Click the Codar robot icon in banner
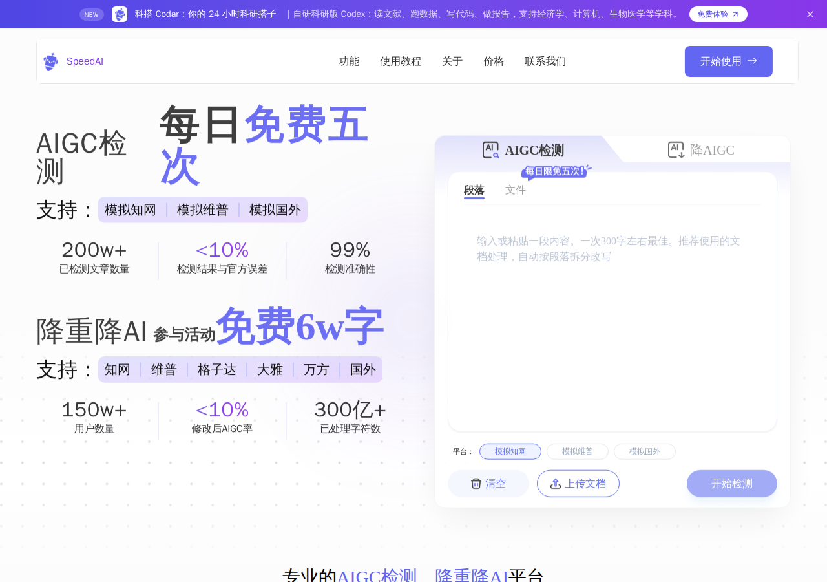Screen dimensions: 827x582 pos(120,14)
